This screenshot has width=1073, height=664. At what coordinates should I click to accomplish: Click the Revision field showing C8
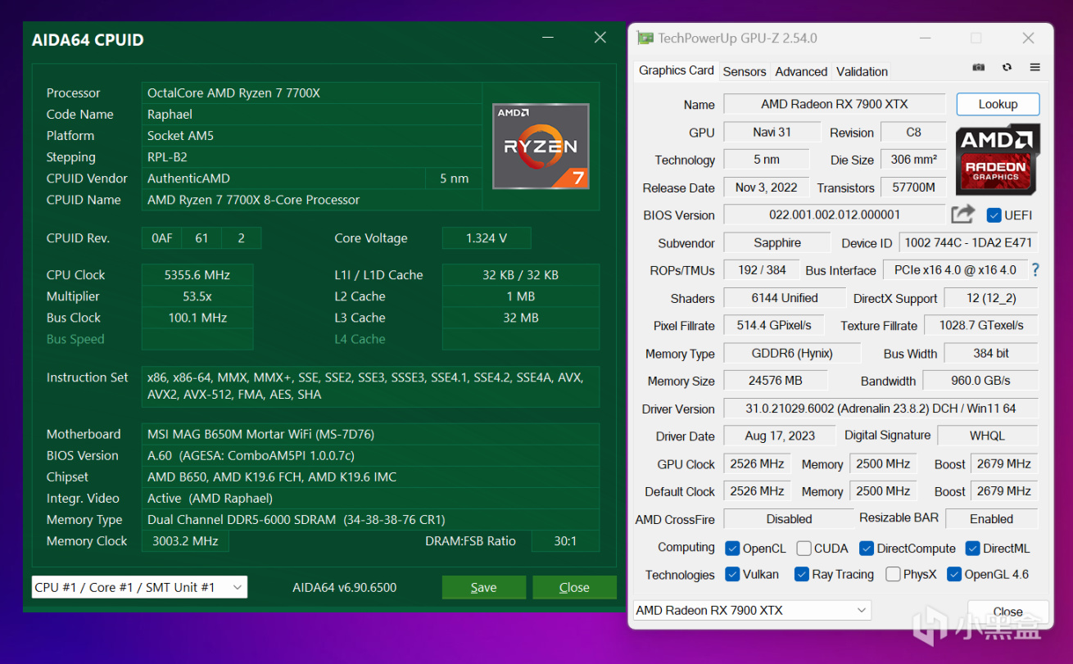(913, 132)
